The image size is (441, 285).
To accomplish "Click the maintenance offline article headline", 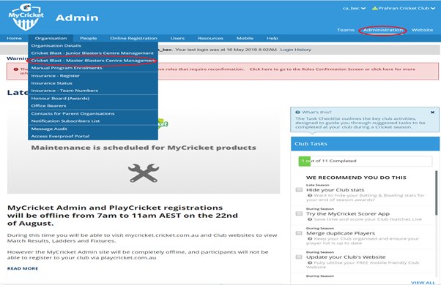I will 122,216.
